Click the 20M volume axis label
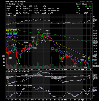Image resolution: width=99 pixels, height=101 pixels. [x=4, y=56]
